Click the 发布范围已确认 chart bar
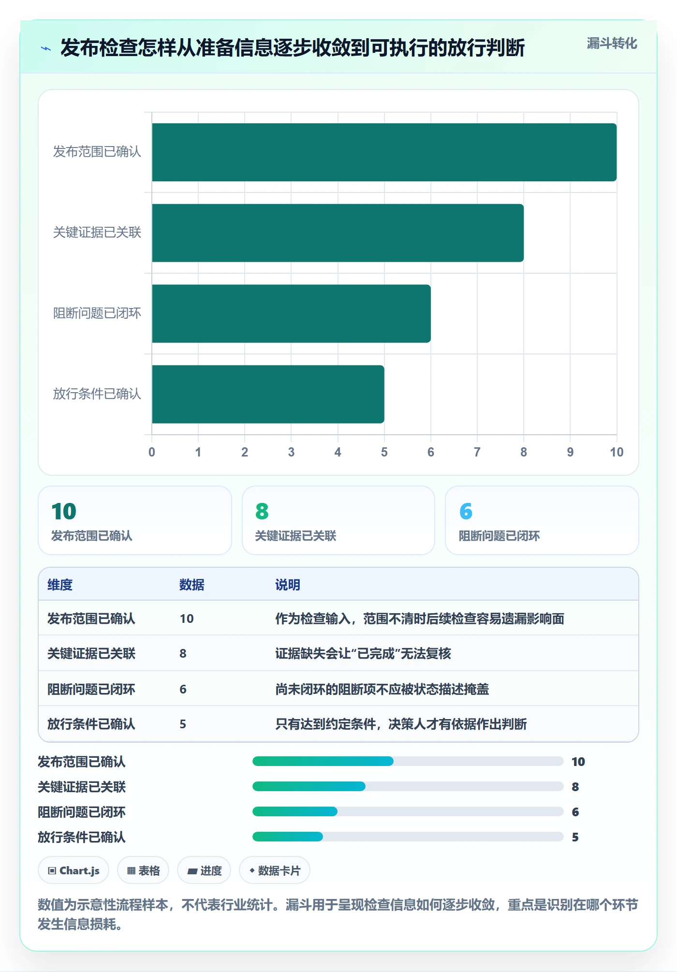 point(384,152)
